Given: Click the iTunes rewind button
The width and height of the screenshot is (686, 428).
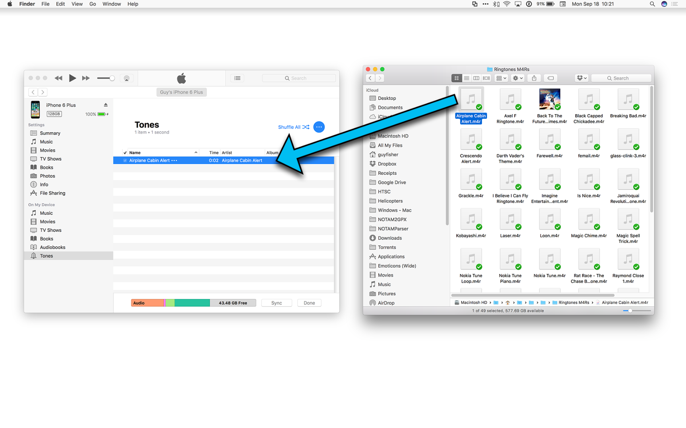Looking at the screenshot, I should click(x=58, y=78).
